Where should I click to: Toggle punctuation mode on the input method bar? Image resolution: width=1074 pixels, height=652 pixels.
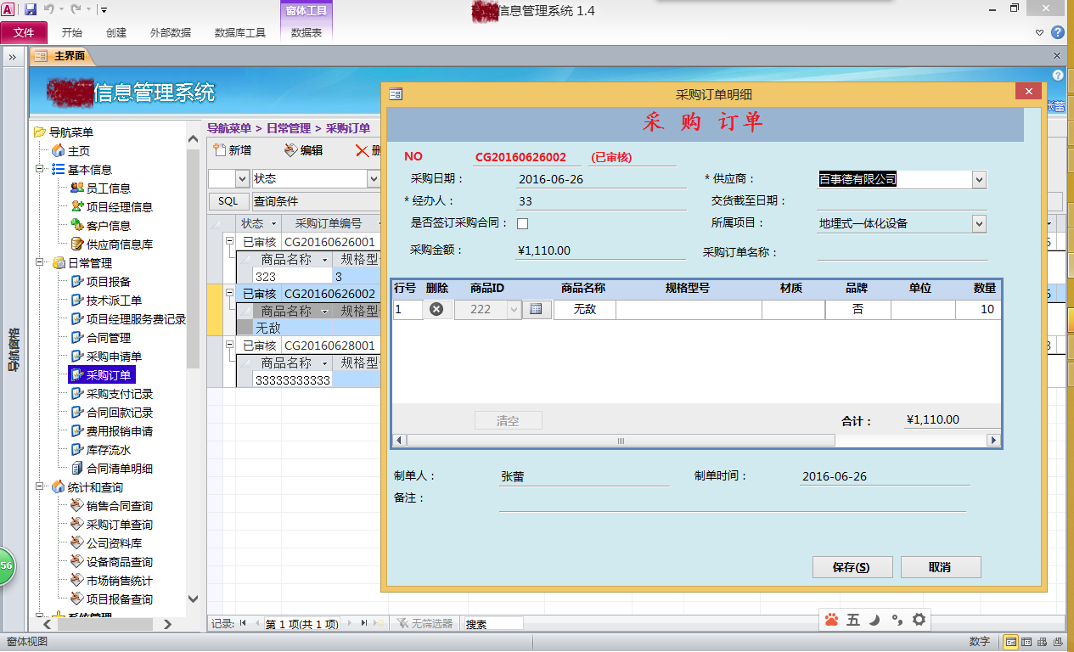pos(897,621)
